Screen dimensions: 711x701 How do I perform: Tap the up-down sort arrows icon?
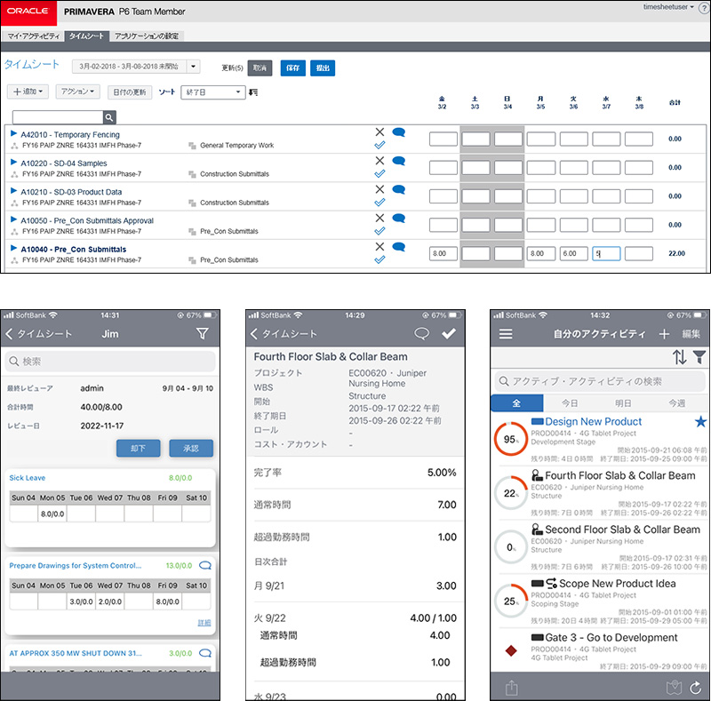point(679,357)
